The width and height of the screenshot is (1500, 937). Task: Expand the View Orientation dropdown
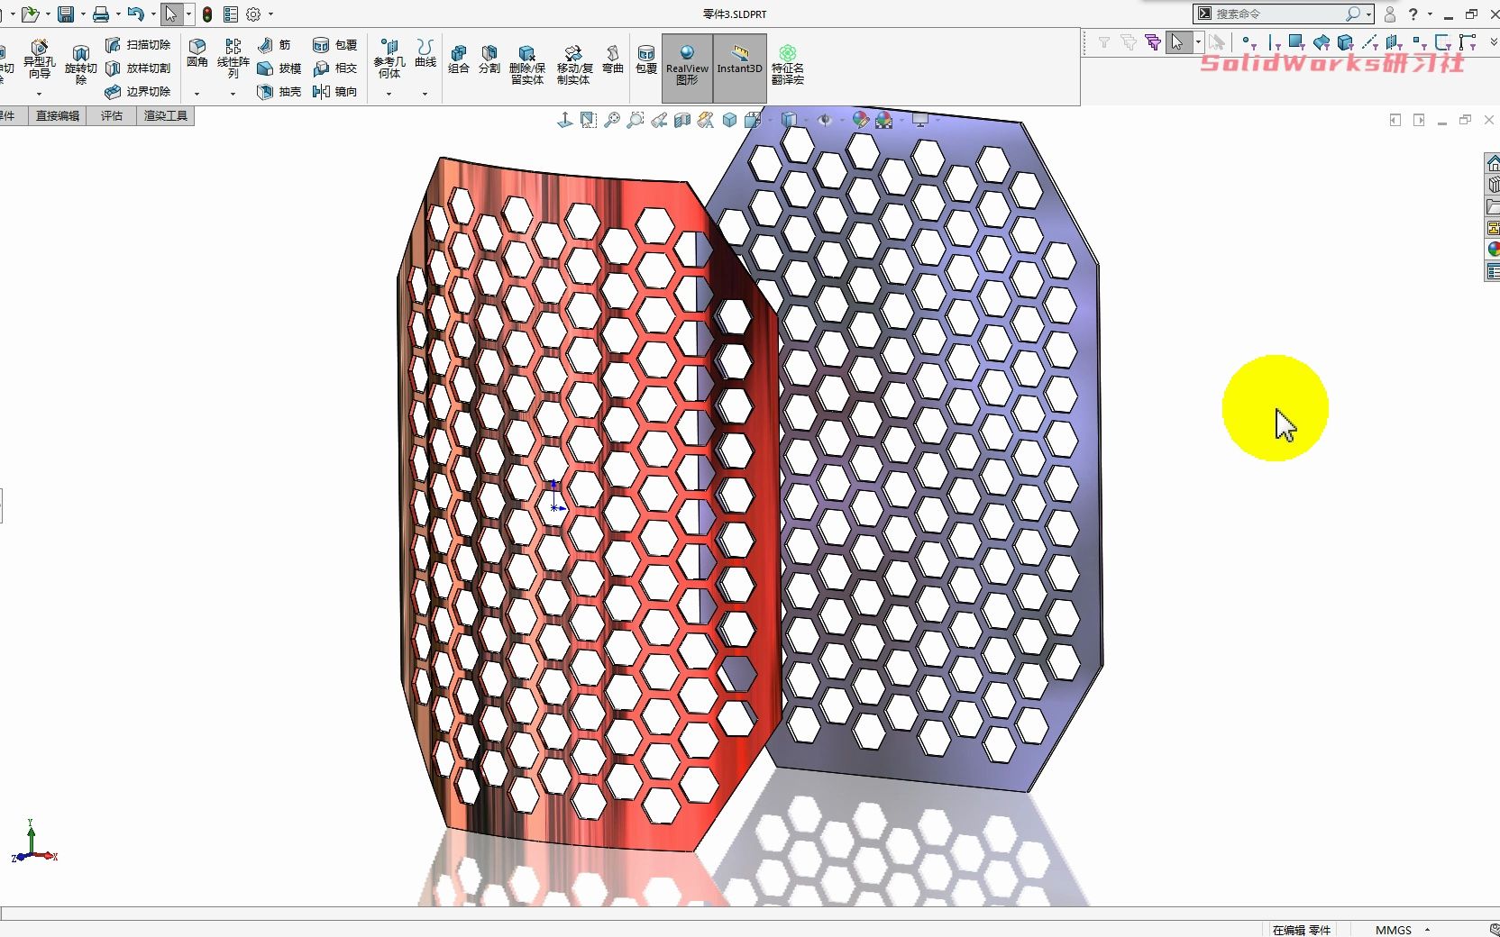click(768, 120)
